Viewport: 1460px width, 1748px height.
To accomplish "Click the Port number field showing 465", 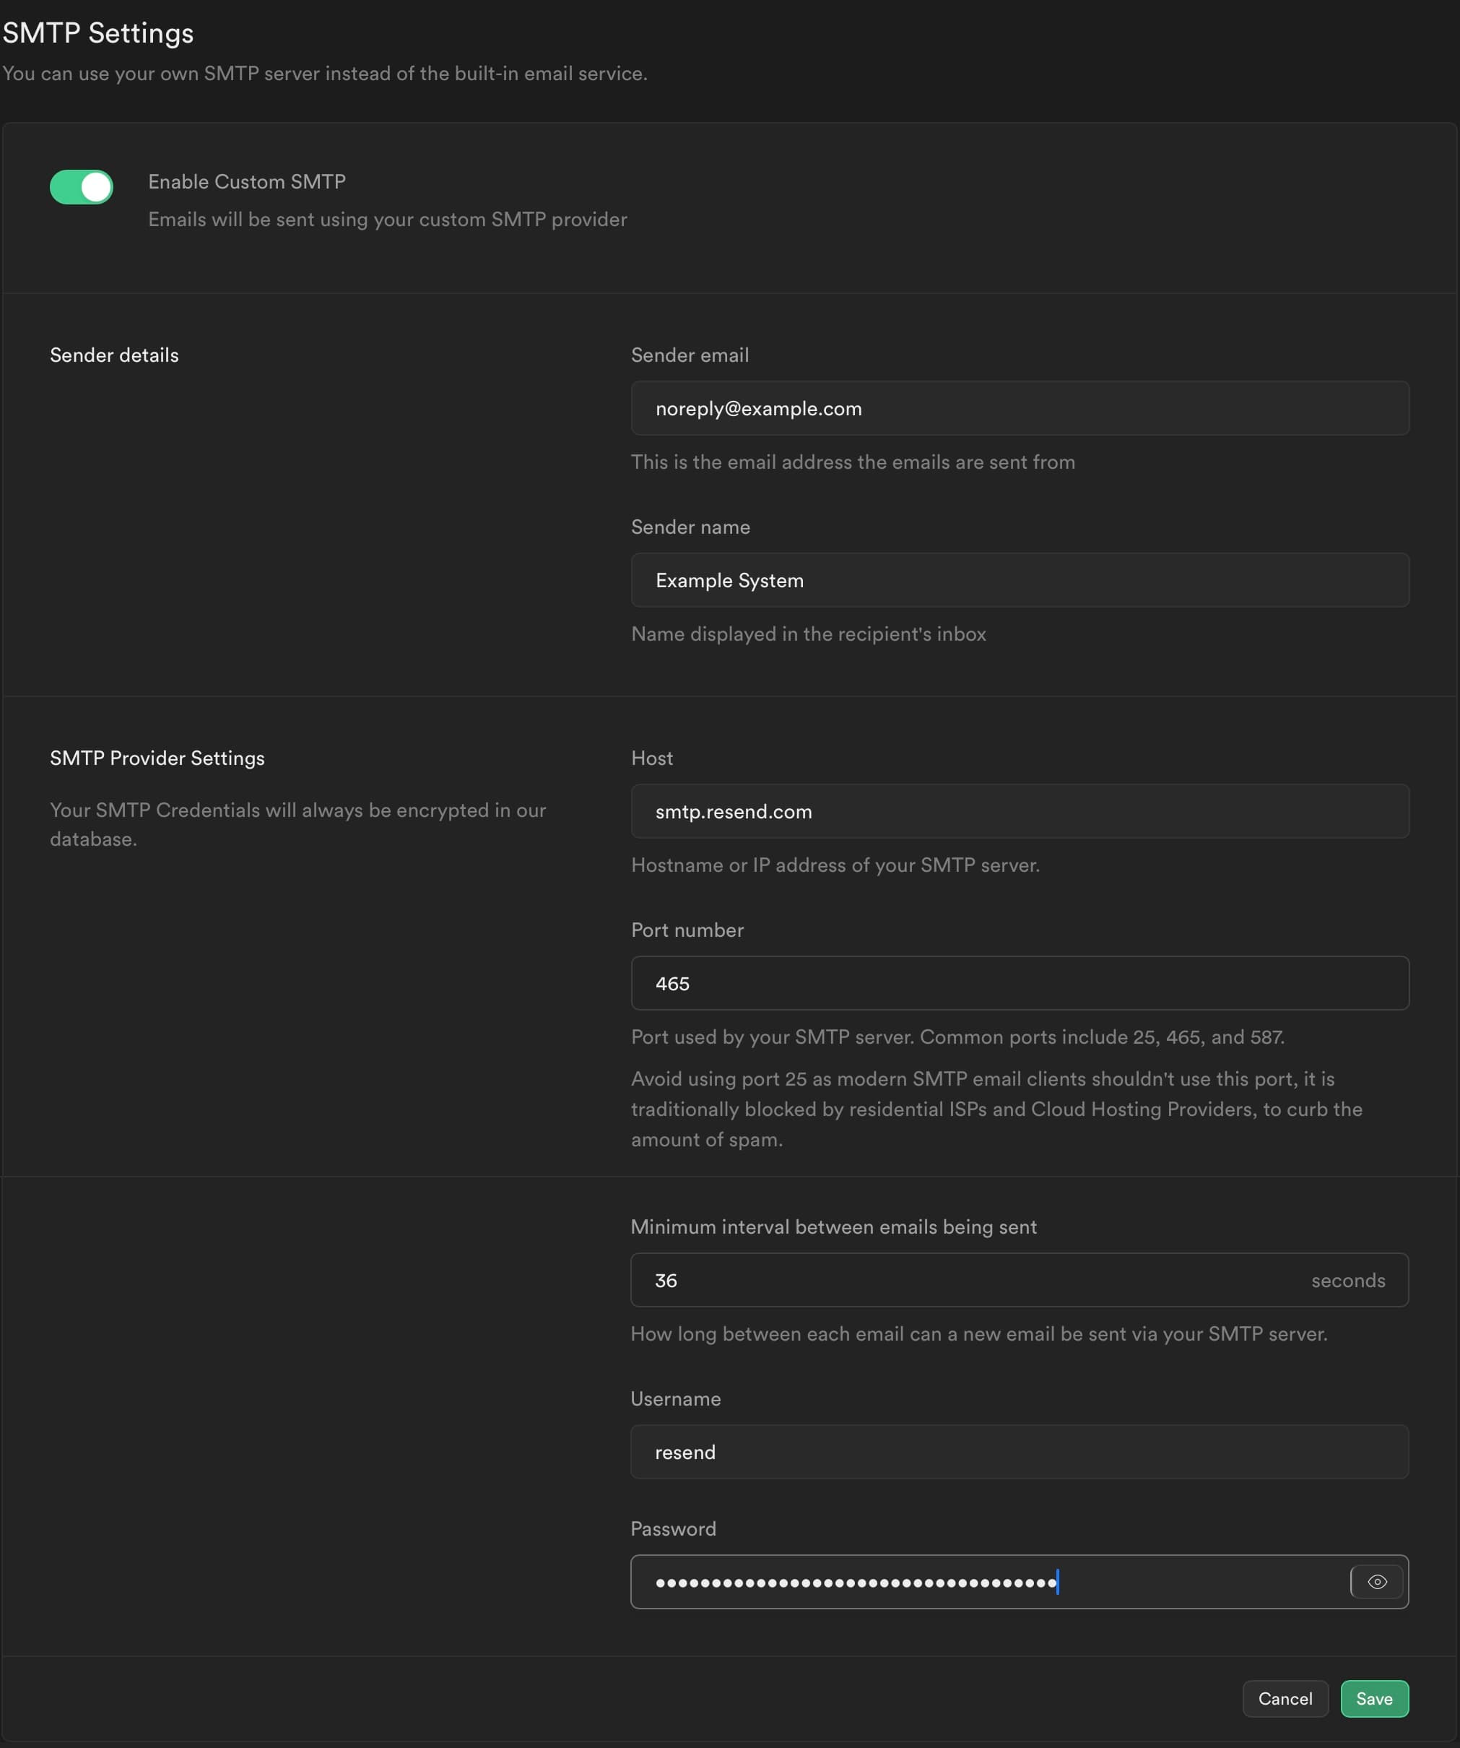I will [x=1019, y=983].
